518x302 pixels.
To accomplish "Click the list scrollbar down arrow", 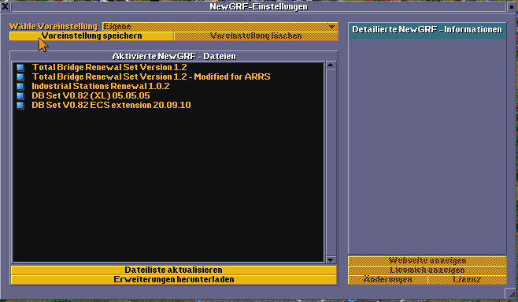I will pyautogui.click(x=331, y=259).
